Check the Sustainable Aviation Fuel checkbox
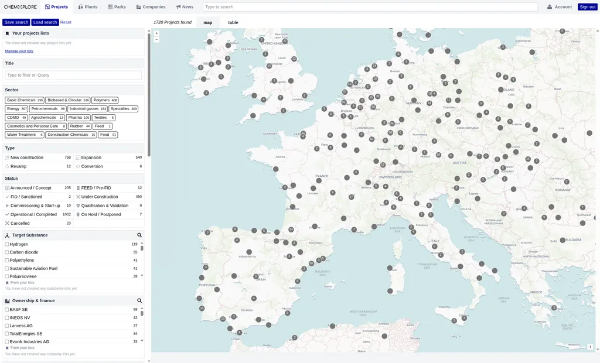This screenshot has height=363, width=600. tap(7, 268)
